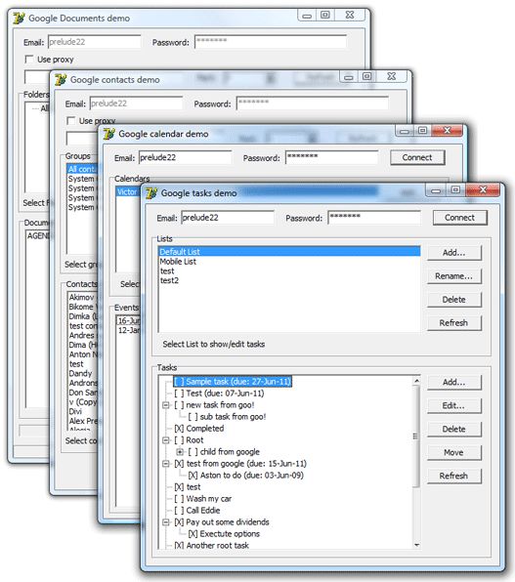Select the 'Wash my car' task

[x=203, y=499]
